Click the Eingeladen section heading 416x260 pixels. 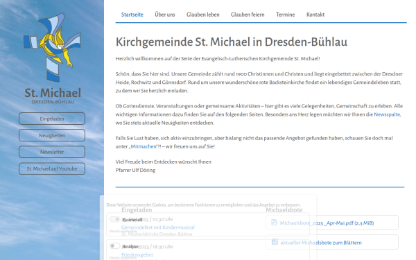[x=137, y=210]
